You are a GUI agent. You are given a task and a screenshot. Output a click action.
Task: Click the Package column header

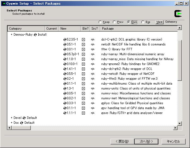coord(139,29)
